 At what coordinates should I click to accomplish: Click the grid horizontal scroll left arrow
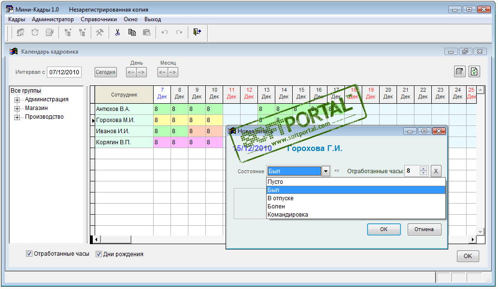[96, 239]
